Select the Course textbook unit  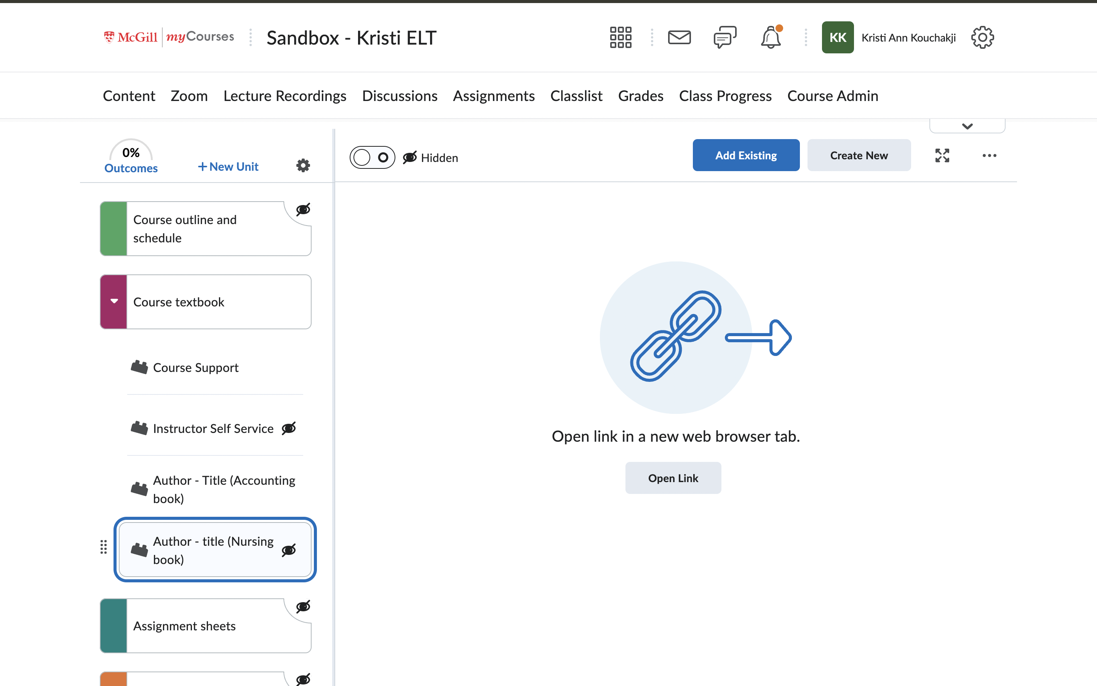(x=205, y=302)
